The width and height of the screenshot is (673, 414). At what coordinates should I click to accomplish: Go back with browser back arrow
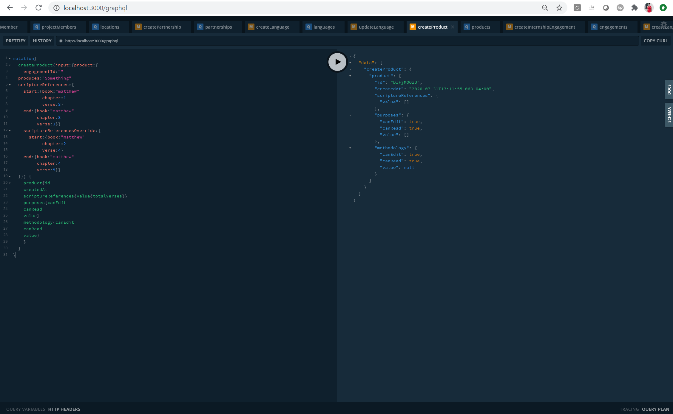(x=10, y=8)
